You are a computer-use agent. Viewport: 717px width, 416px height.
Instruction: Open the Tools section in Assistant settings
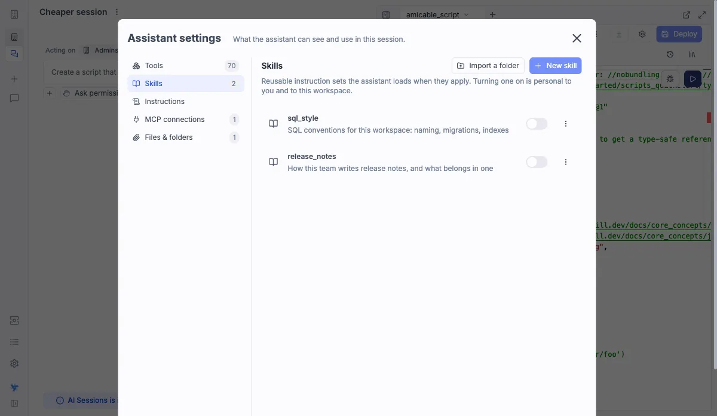point(186,66)
